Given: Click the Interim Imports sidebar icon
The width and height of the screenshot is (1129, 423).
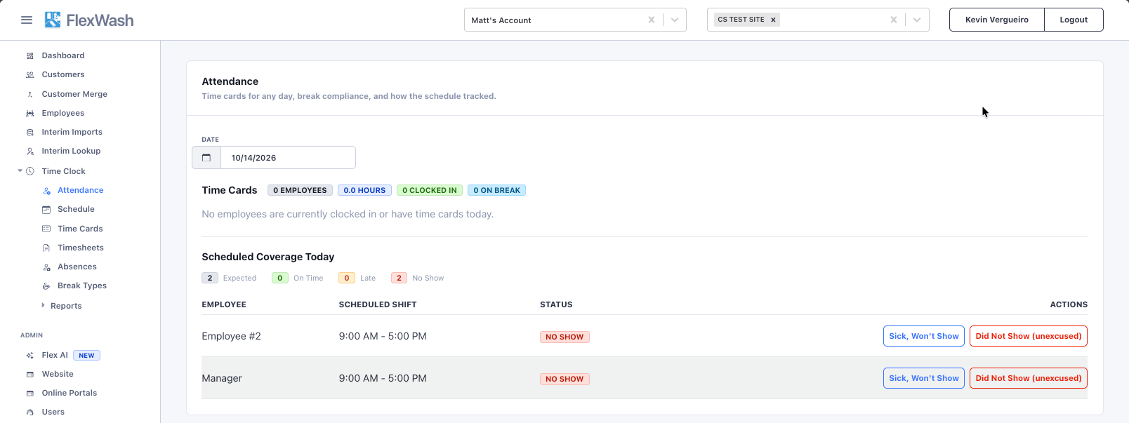Looking at the screenshot, I should (x=29, y=133).
